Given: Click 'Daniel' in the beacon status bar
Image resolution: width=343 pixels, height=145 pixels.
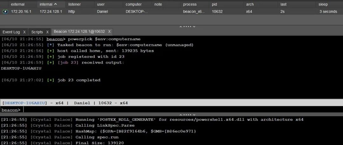Looking at the screenshot, I should pos(82,103).
